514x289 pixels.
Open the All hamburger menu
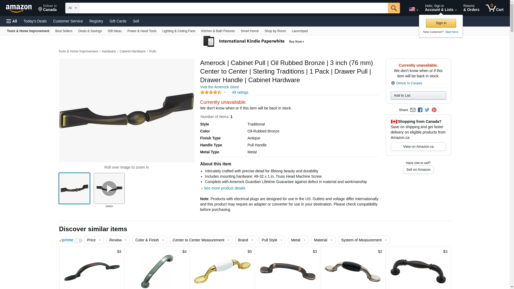[x=12, y=21]
